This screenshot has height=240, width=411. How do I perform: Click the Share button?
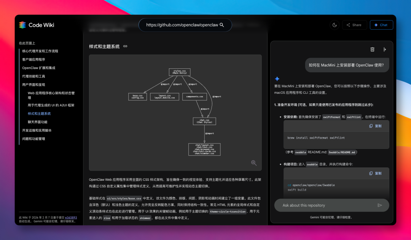pos(354,25)
